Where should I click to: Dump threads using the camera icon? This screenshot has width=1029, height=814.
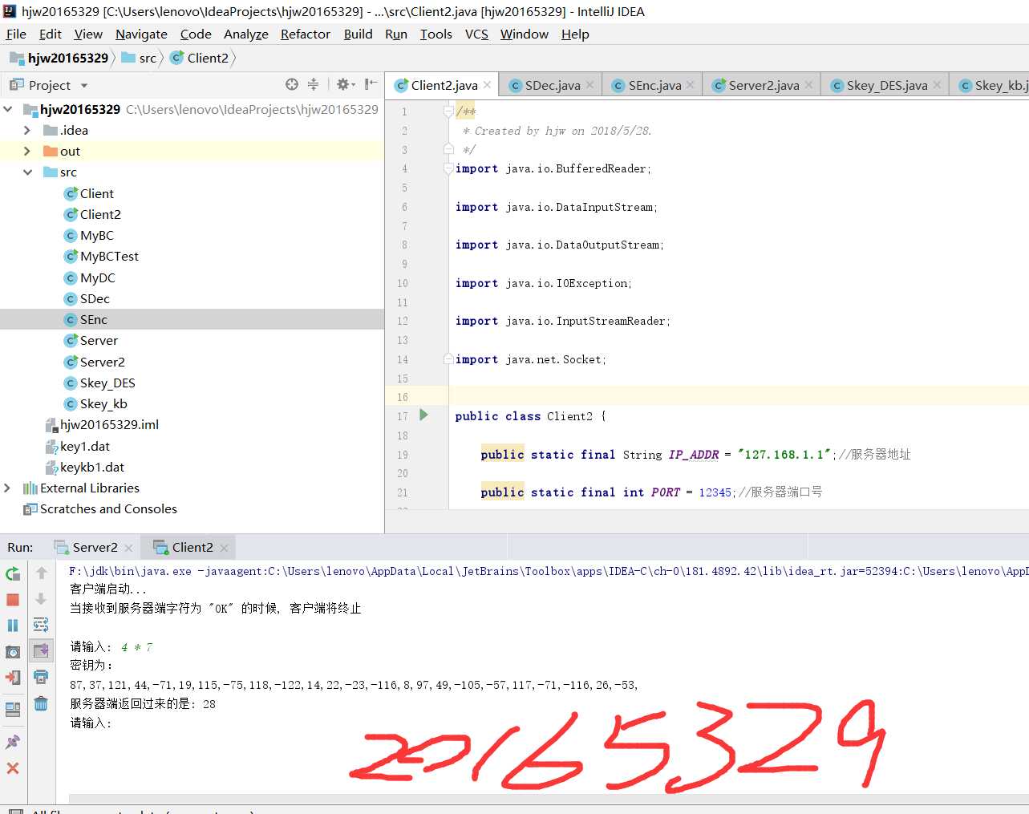click(13, 652)
